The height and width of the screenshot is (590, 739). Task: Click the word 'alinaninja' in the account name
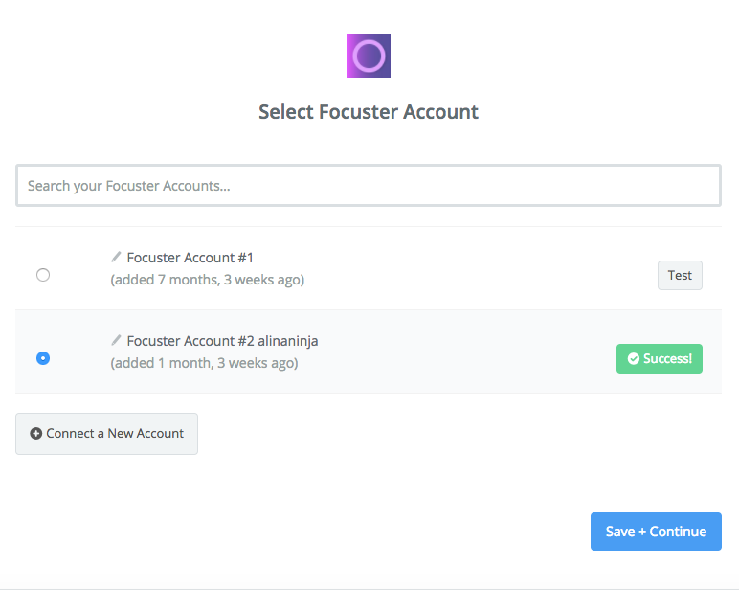click(288, 341)
